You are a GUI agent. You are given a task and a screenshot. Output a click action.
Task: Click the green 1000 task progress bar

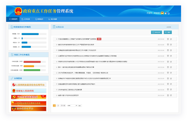tap(32, 70)
